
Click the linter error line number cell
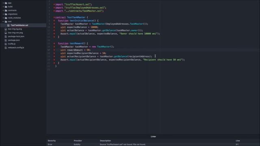237,144
